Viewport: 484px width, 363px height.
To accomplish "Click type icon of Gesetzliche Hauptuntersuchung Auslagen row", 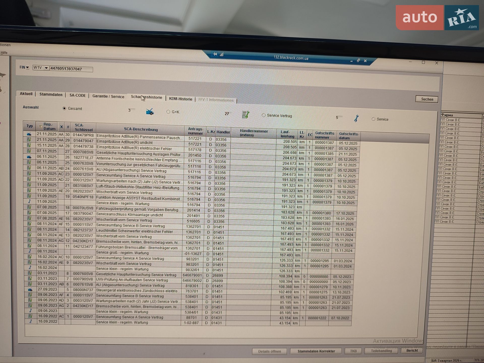I will (x=29, y=151).
